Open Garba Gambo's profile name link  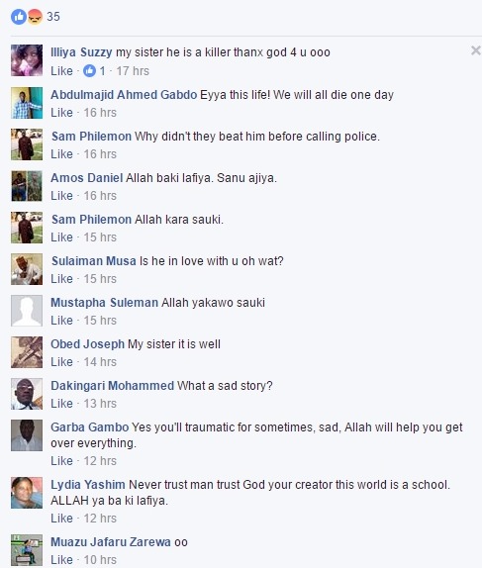tap(89, 427)
